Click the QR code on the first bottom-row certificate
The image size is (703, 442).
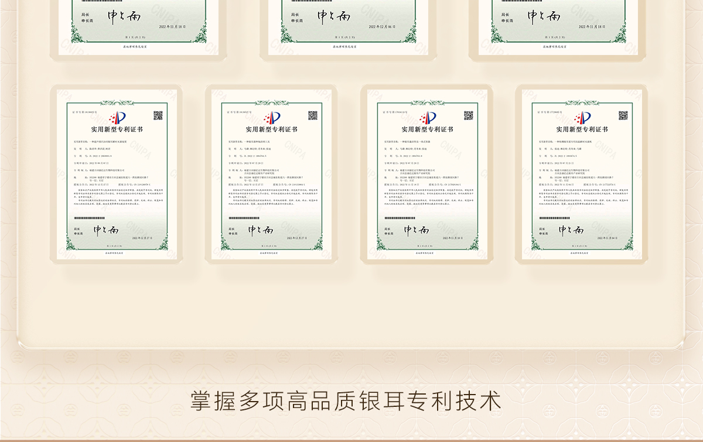click(158, 115)
